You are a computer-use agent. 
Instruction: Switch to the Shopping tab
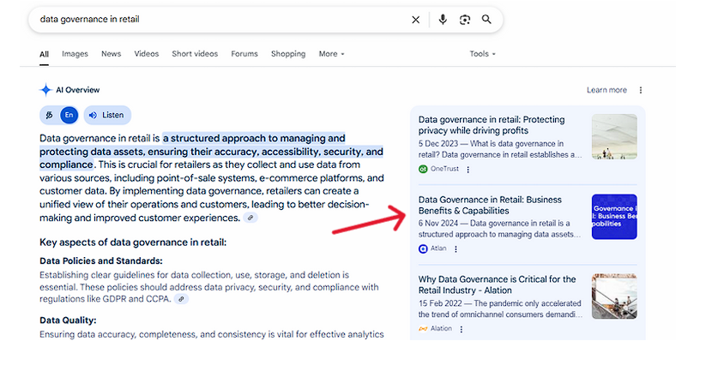pos(288,54)
